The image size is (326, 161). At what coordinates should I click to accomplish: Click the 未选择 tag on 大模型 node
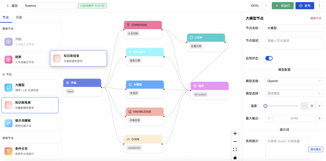[x=134, y=93]
